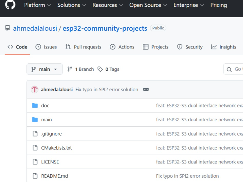
Task: Expand the Platform menu
Action: 37,5
